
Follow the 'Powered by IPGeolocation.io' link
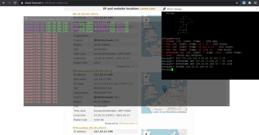(128, 123)
